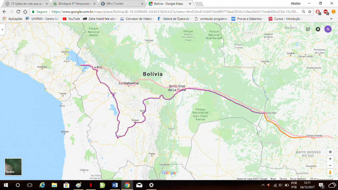Image resolution: width=338 pixels, height=190 pixels.
Task: Open the Chrome three-dot menu
Action: coord(333,11)
